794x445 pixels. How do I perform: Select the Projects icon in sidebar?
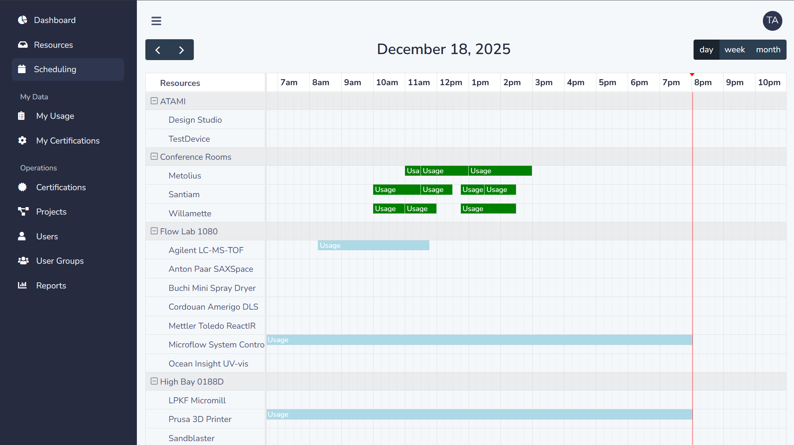23,211
